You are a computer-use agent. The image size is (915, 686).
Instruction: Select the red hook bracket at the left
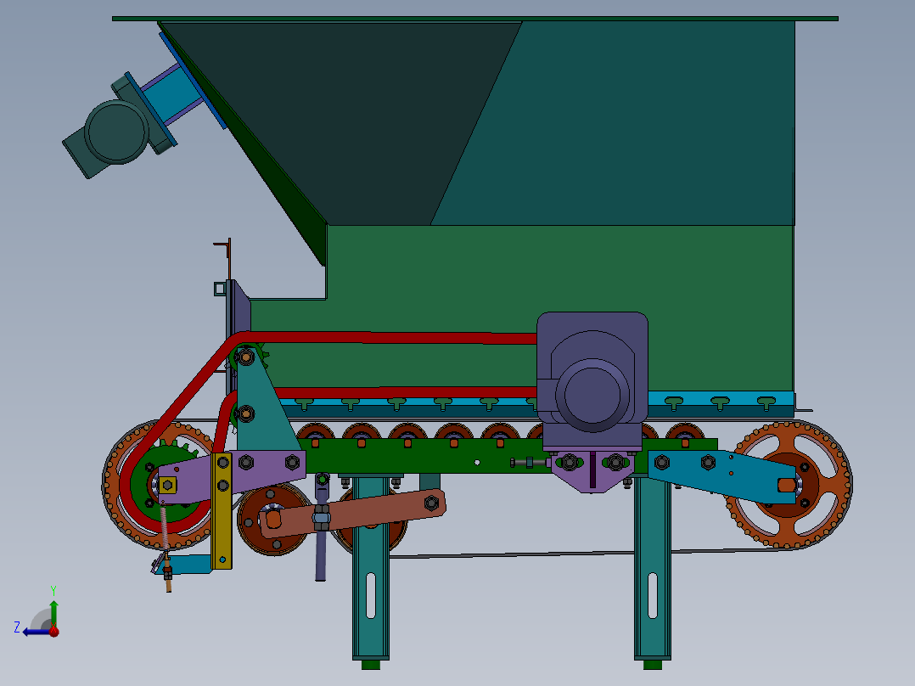[224, 257]
